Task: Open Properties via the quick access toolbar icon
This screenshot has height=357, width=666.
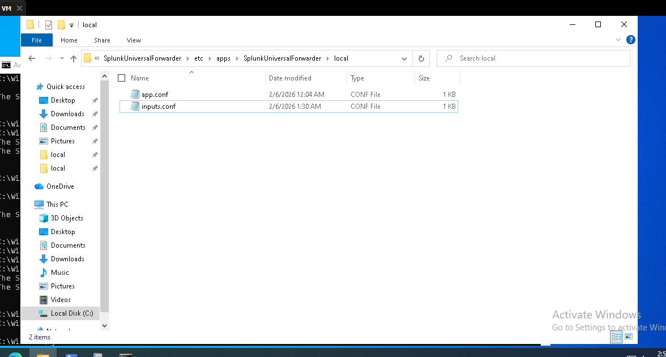Action: pos(49,24)
